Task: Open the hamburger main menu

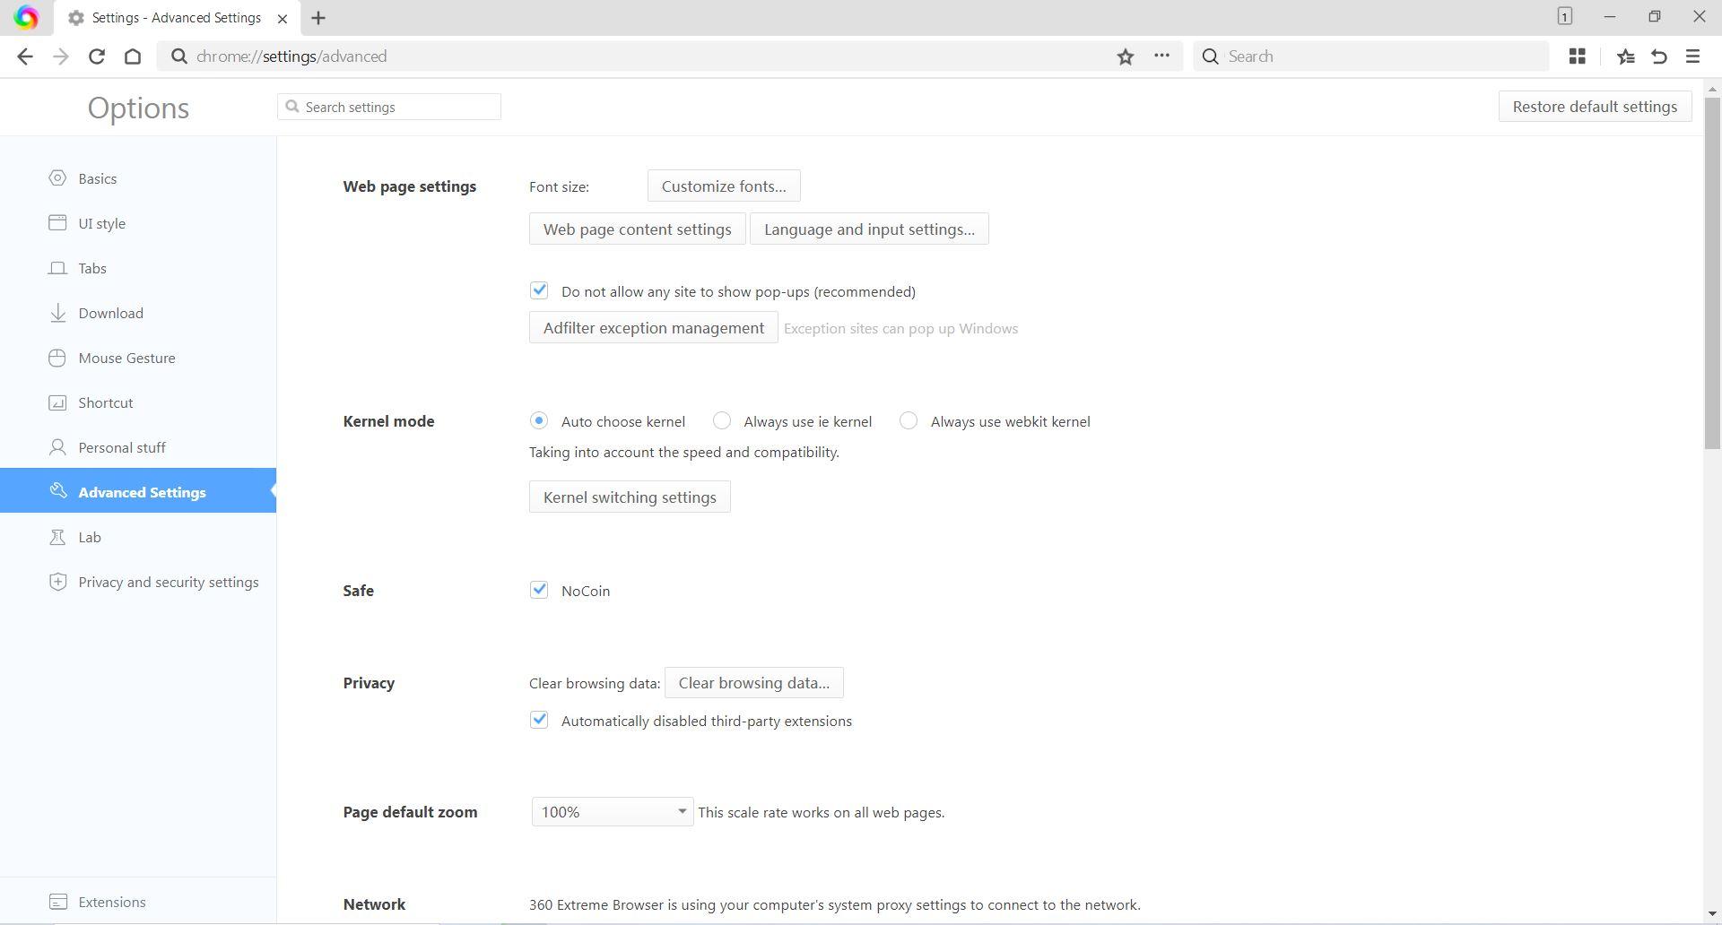Action: click(x=1692, y=56)
